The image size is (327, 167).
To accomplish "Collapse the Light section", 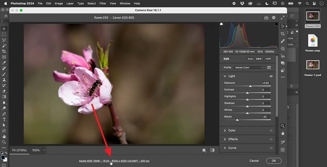I will [225, 76].
